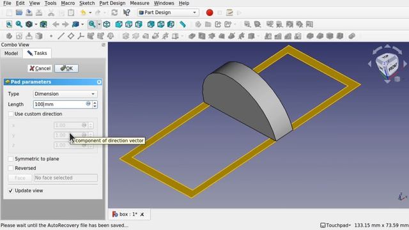Switch to the rear view cube icon
The image size is (409, 230).
click(151, 24)
